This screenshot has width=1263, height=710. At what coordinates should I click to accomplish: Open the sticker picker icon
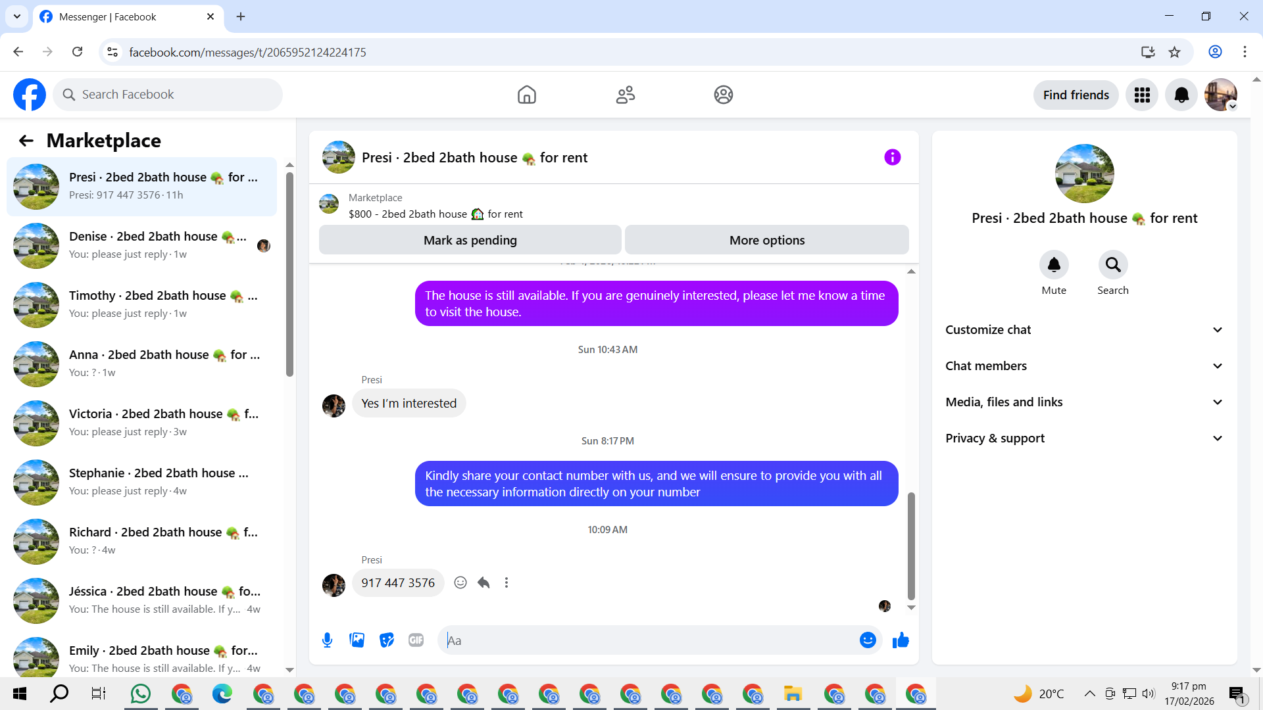pyautogui.click(x=387, y=640)
